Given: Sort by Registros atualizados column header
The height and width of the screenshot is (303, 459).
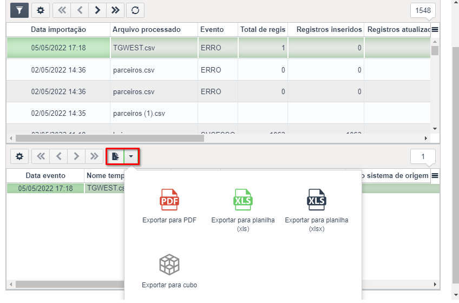Looking at the screenshot, I should pos(397,30).
